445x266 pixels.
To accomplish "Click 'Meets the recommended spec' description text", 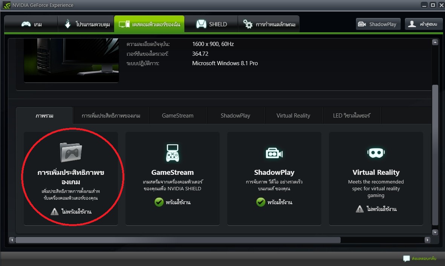I will click(x=376, y=188).
